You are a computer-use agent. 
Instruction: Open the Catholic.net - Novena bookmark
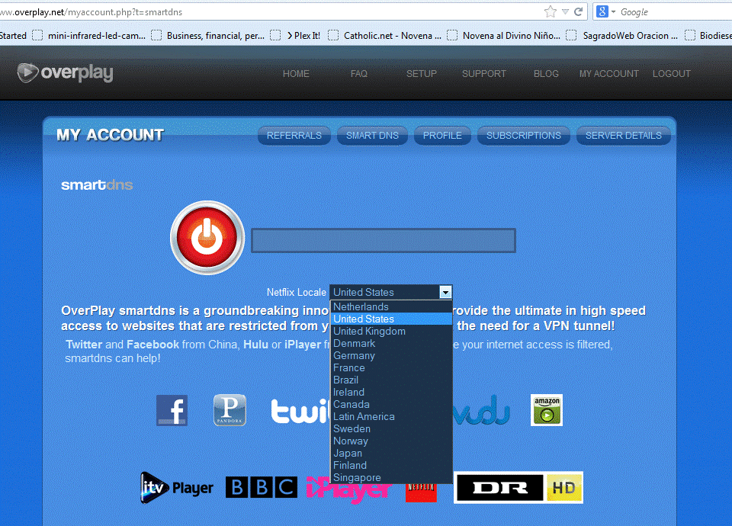coord(384,36)
